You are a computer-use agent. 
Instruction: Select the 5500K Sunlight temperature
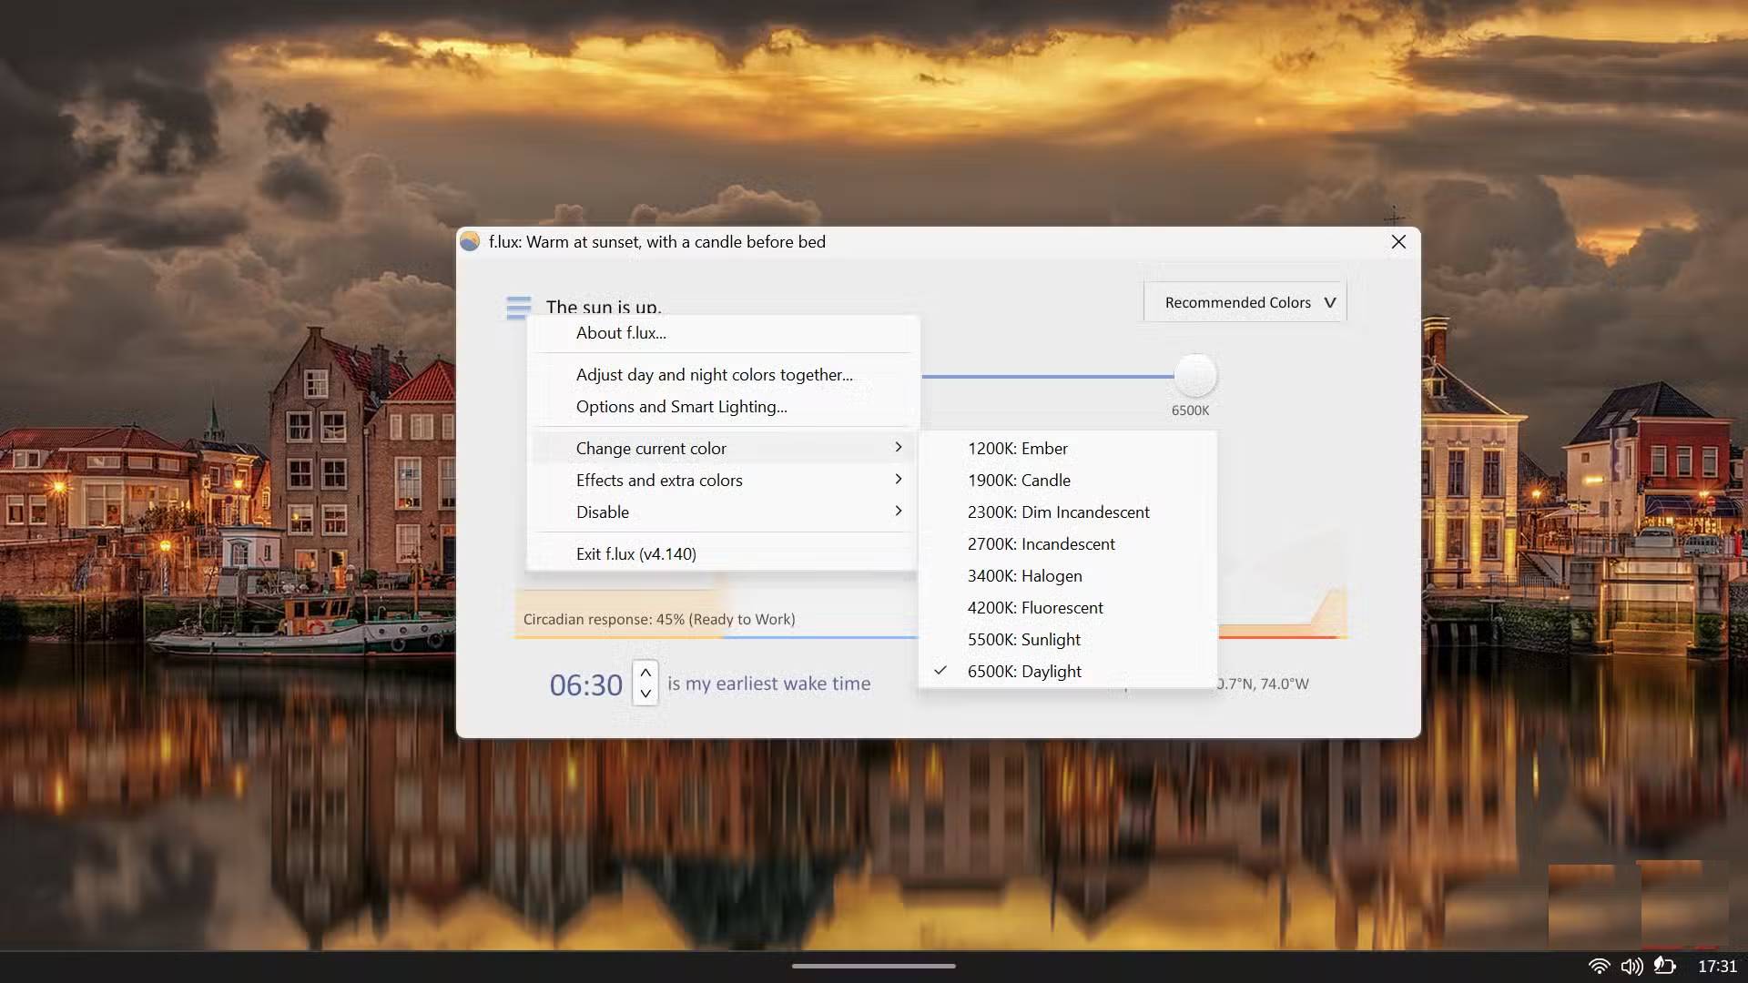(1023, 639)
